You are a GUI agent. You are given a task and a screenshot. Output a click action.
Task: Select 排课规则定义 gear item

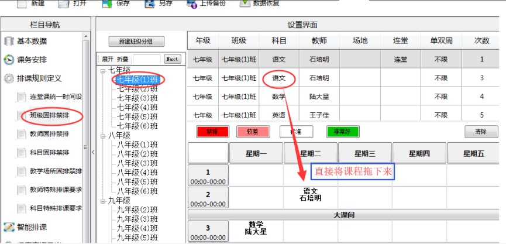(39, 78)
